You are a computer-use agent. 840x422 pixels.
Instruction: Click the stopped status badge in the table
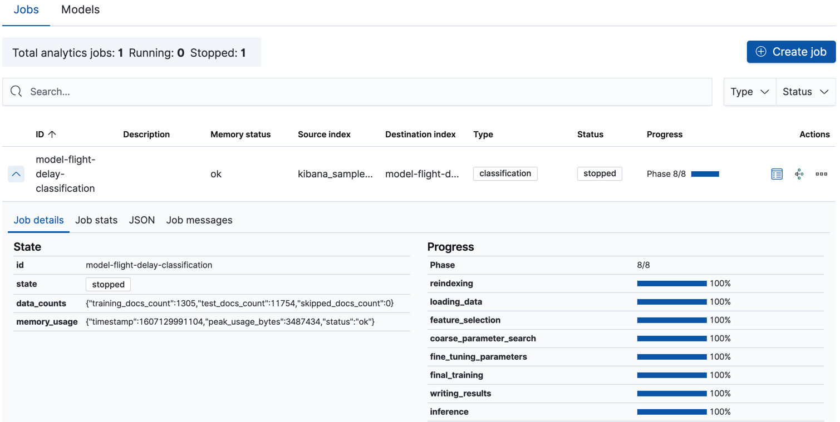[x=600, y=173]
